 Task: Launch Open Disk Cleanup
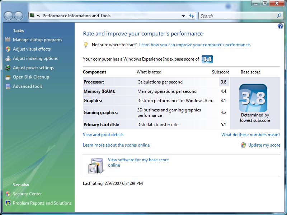(31, 77)
